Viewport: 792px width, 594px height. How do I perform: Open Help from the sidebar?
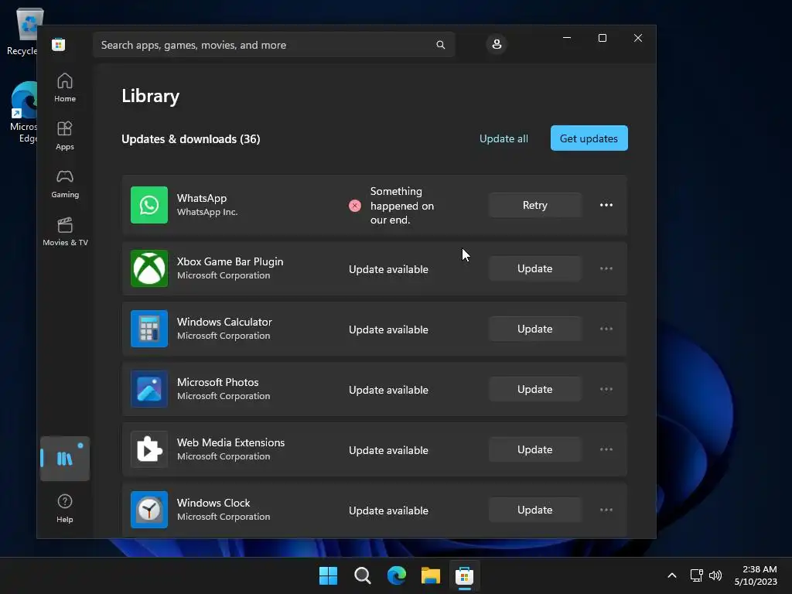[65, 508]
